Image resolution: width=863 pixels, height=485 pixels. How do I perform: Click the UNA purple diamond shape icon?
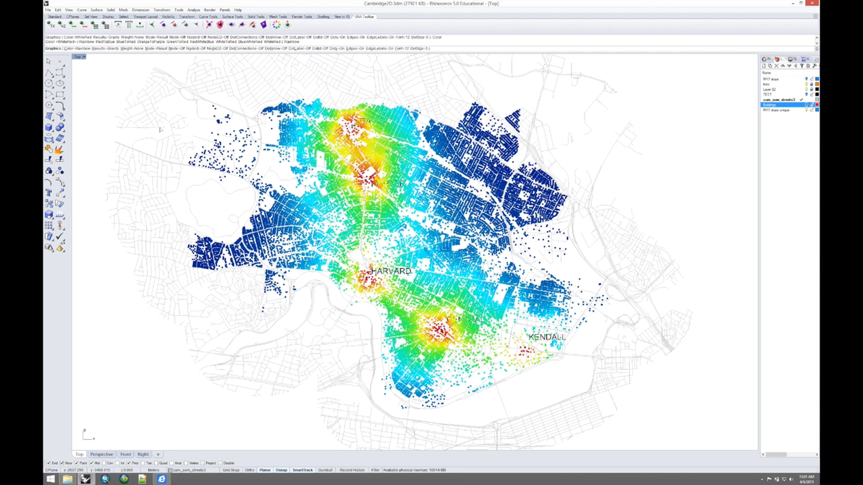click(x=264, y=25)
